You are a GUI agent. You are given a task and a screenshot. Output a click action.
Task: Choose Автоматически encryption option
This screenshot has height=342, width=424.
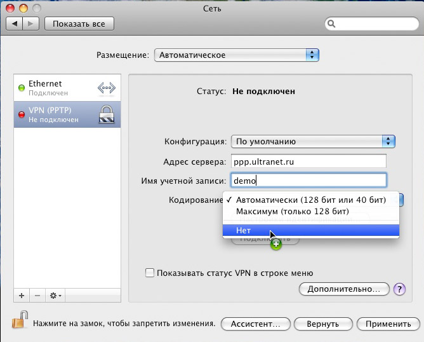pos(310,200)
